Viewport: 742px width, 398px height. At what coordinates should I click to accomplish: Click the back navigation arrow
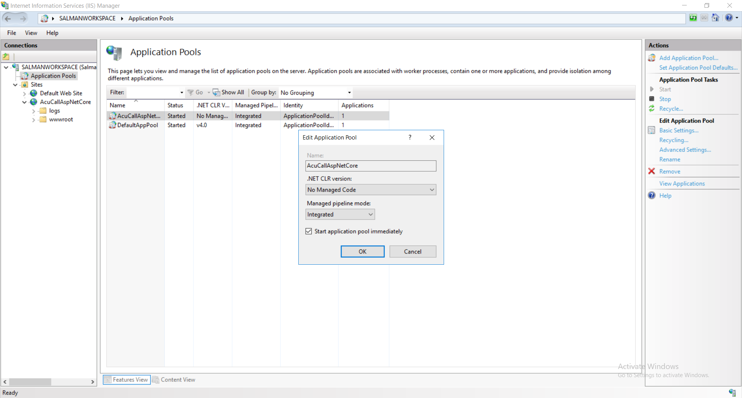click(8, 18)
